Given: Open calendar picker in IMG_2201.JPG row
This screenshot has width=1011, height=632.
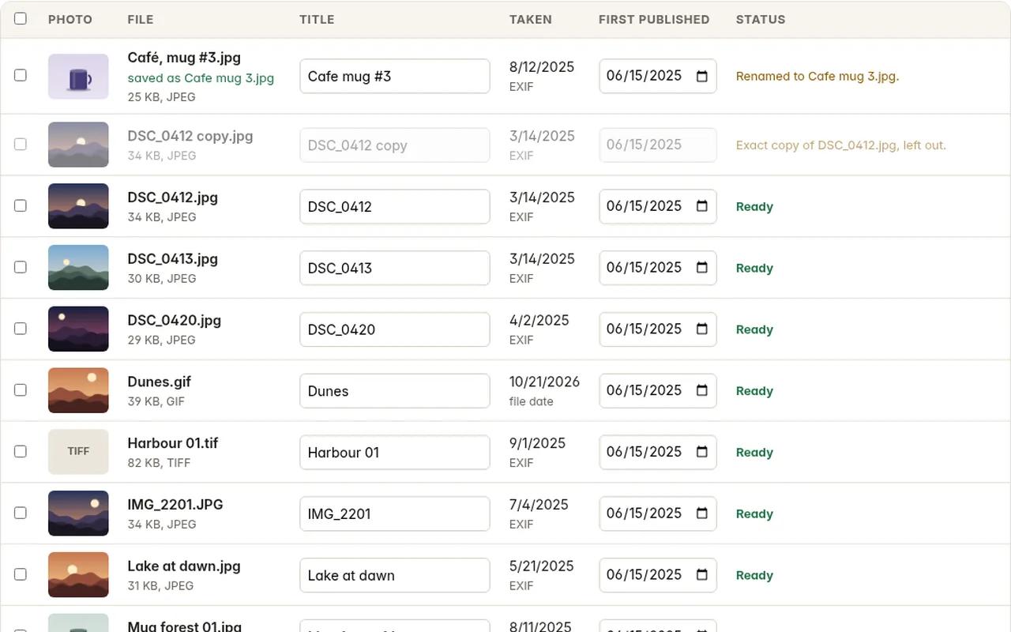Looking at the screenshot, I should [x=701, y=513].
